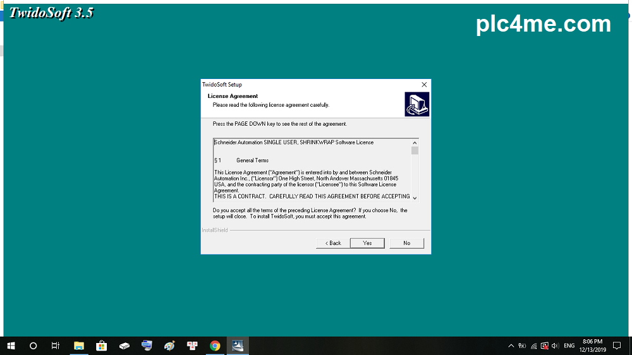Screen dimensions: 632x355
Task: Open the Windows Start menu
Action: click(11, 346)
